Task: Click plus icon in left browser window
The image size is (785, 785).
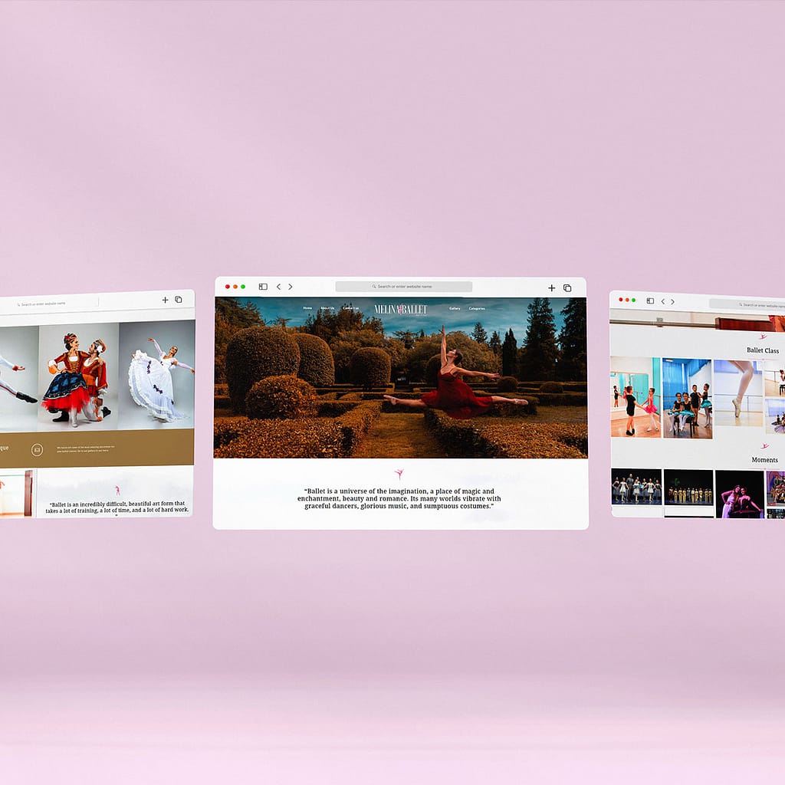Action: click(165, 300)
